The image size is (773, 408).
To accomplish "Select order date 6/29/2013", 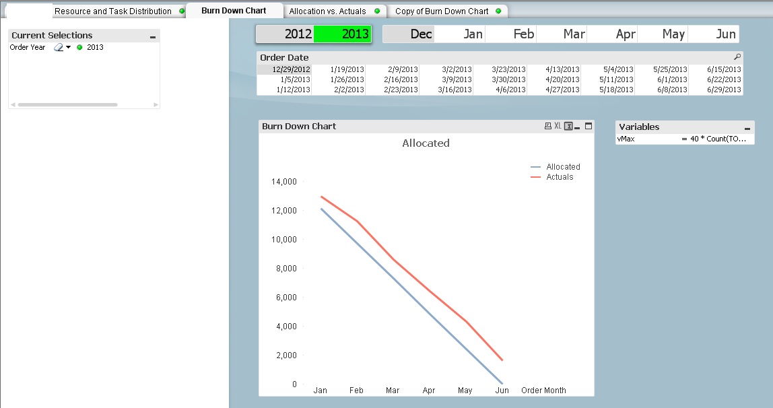I will tap(715, 90).
